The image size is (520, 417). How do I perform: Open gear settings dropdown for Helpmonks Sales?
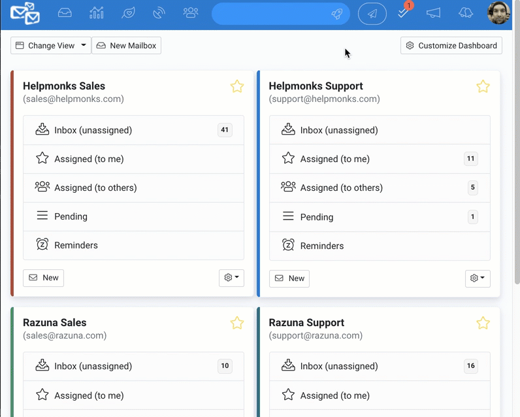[231, 278]
